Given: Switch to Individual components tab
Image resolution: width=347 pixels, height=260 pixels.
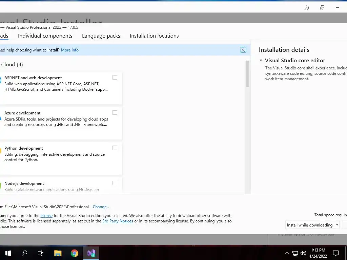Looking at the screenshot, I should [45, 36].
